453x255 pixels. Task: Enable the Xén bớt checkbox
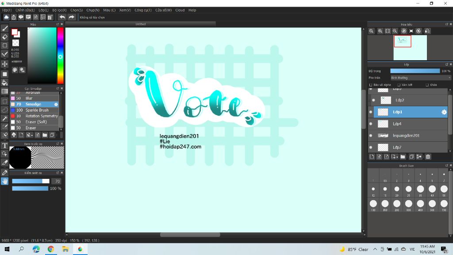[x=399, y=85]
